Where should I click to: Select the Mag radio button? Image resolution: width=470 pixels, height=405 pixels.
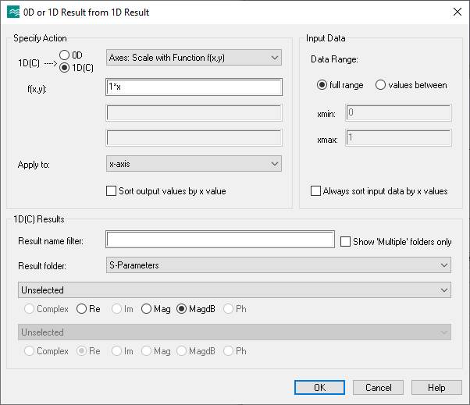tap(146, 309)
